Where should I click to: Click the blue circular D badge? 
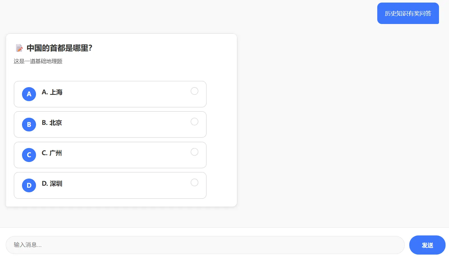tap(29, 185)
